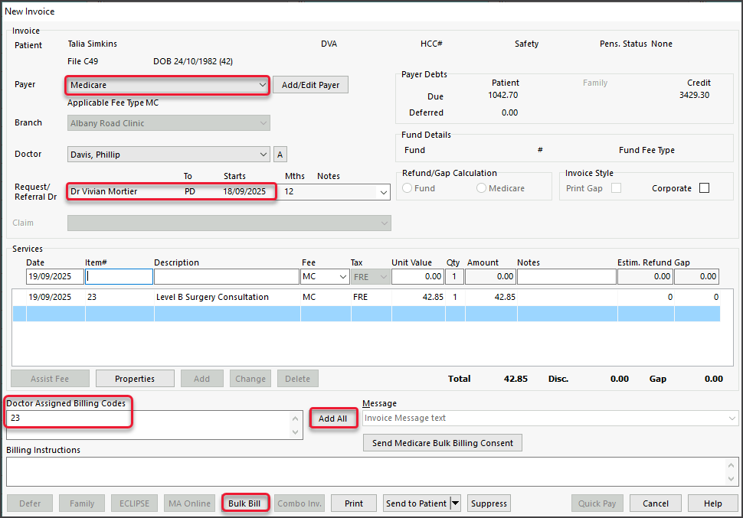Screen dimensions: 743x518
Task: Open Send to Patient split arrow
Action: (x=457, y=503)
